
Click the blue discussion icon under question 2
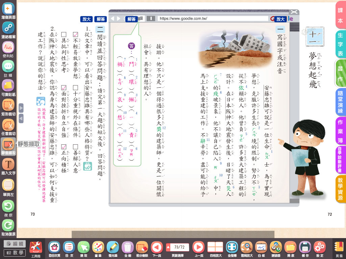tap(41, 101)
